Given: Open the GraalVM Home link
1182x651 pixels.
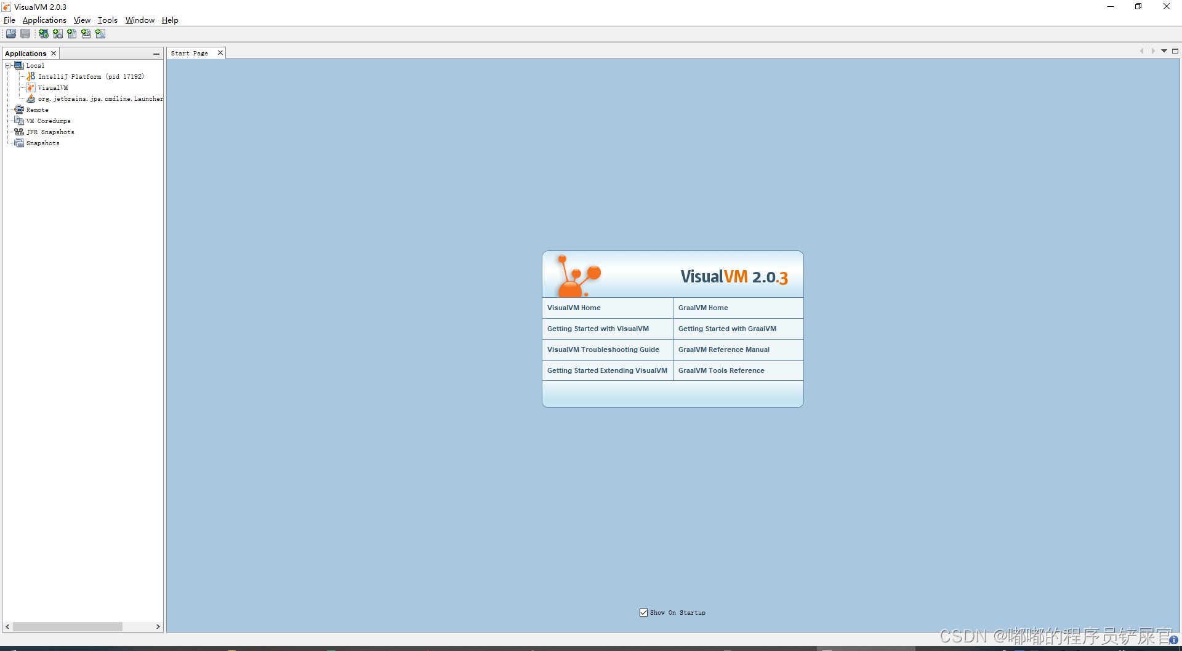Looking at the screenshot, I should tap(703, 308).
